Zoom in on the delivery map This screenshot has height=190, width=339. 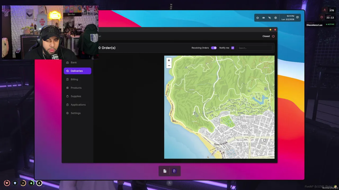pyautogui.click(x=169, y=60)
